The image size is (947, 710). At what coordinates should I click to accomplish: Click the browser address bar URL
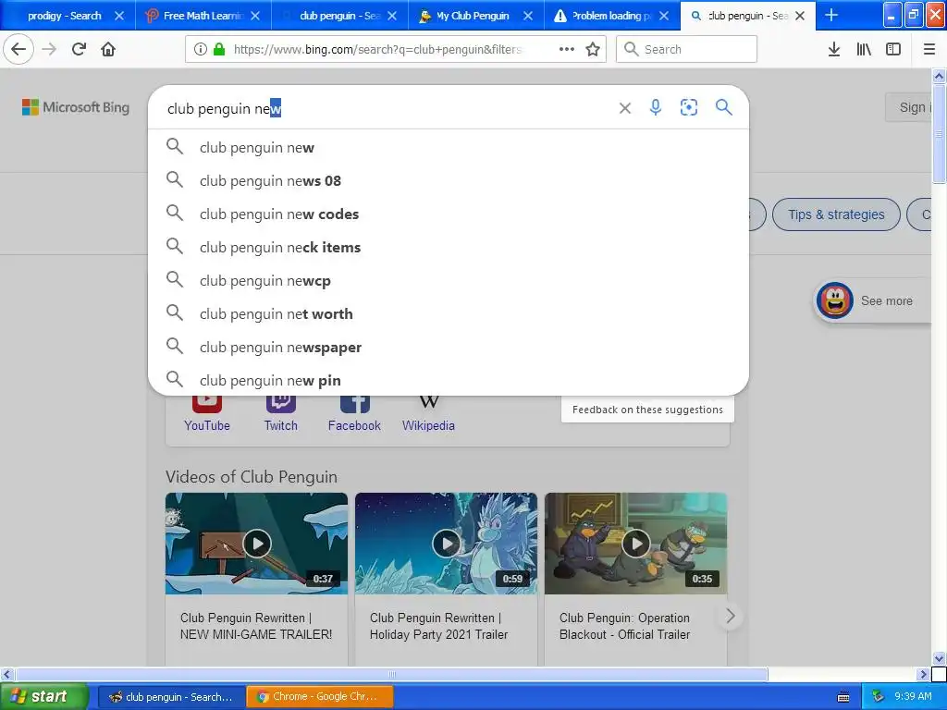377,50
